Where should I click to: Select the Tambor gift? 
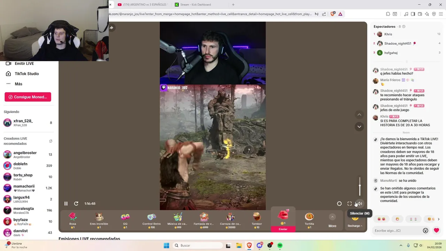tap(257, 220)
